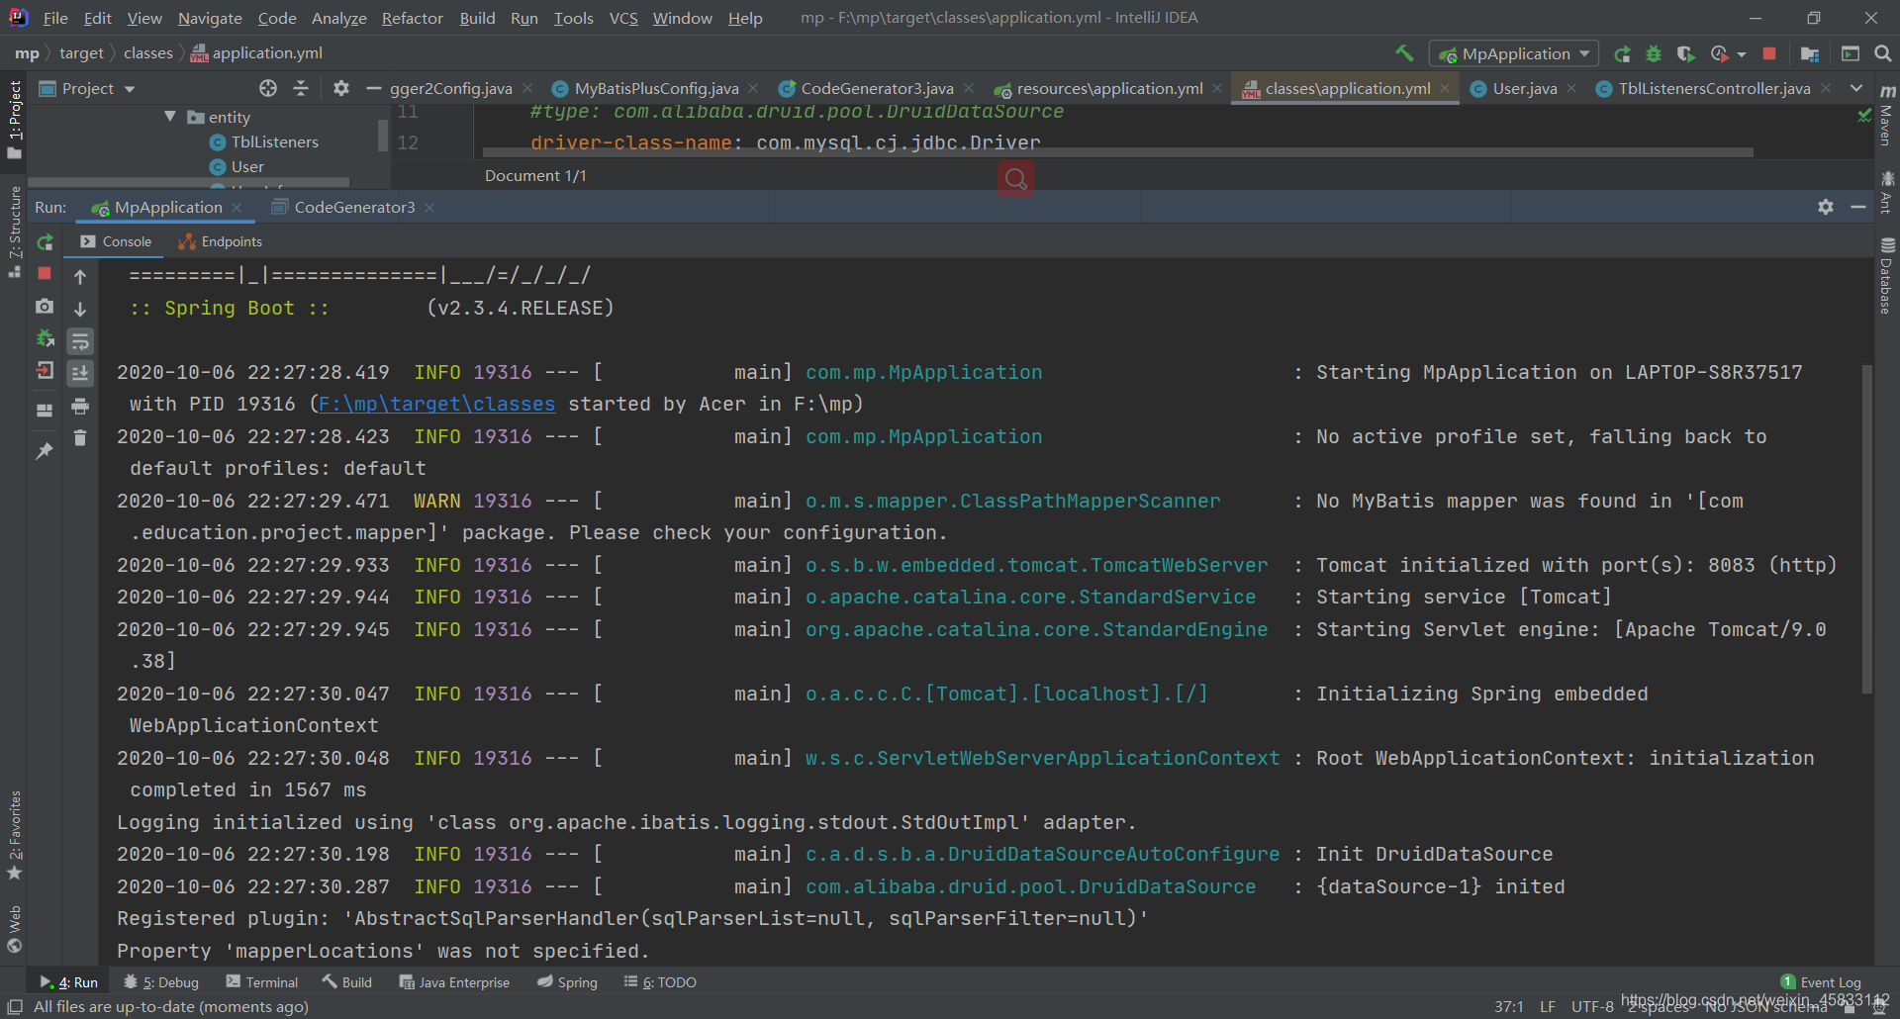The height and width of the screenshot is (1019, 1900).
Task: Click Locate in Project target icon
Action: pyautogui.click(x=268, y=88)
